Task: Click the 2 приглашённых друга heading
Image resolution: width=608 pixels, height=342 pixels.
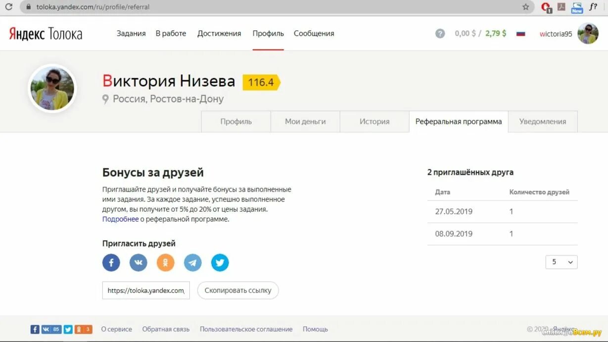Action: pos(470,172)
